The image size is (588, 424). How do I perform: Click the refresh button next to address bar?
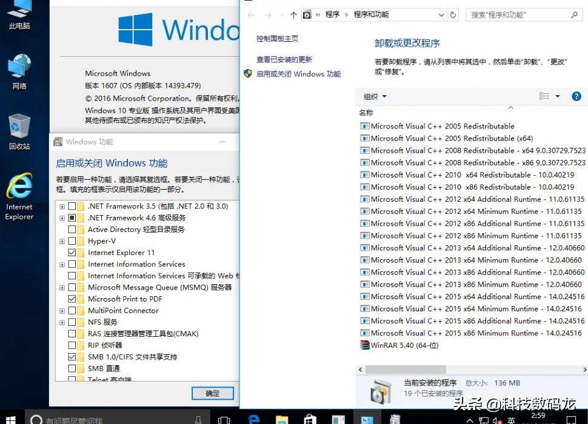(453, 15)
